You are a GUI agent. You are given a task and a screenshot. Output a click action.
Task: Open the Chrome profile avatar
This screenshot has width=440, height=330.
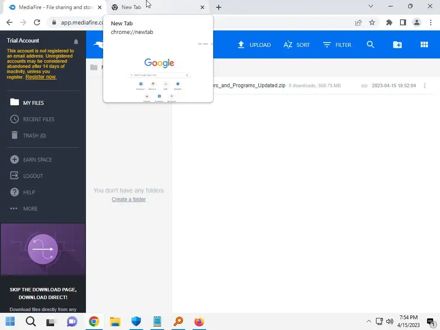pos(417,22)
